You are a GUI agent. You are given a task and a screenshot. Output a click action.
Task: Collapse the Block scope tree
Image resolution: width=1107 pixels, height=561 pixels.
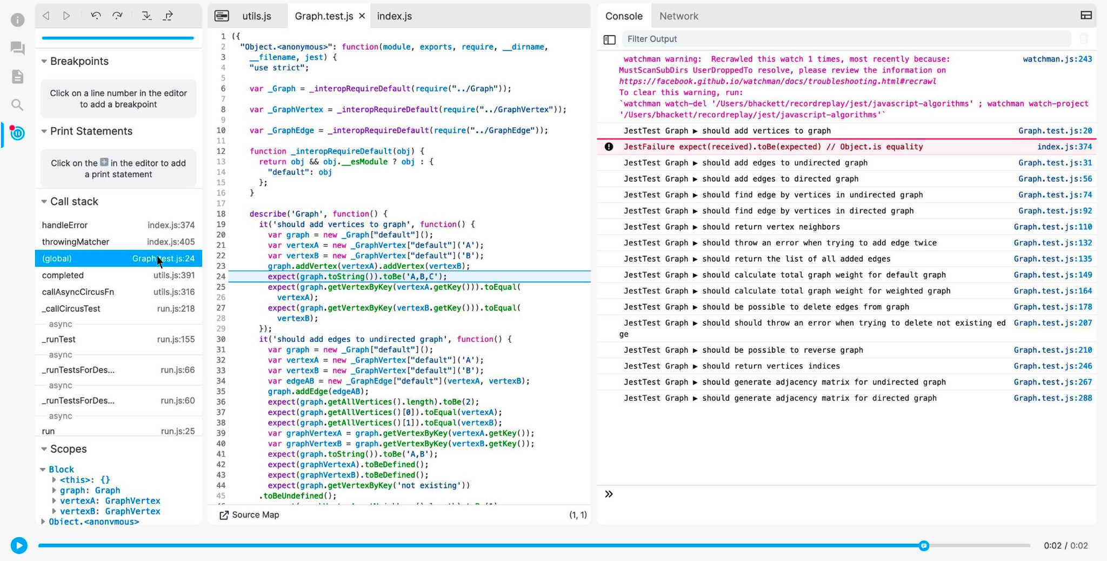43,470
